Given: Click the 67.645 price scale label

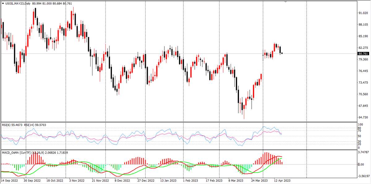Looking at the screenshot, I should [x=363, y=106].
